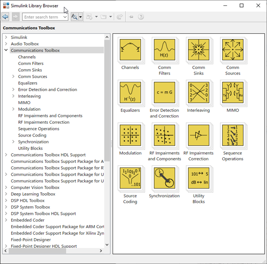267x264 pixels.
Task: Open the Utility Blocks library icon
Action: (x=199, y=178)
